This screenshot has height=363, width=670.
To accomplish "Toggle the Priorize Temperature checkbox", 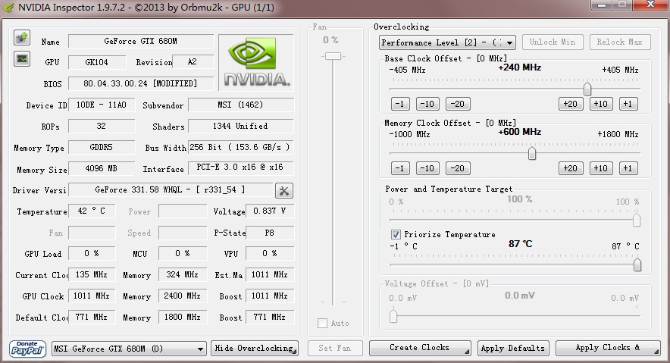I will click(396, 234).
